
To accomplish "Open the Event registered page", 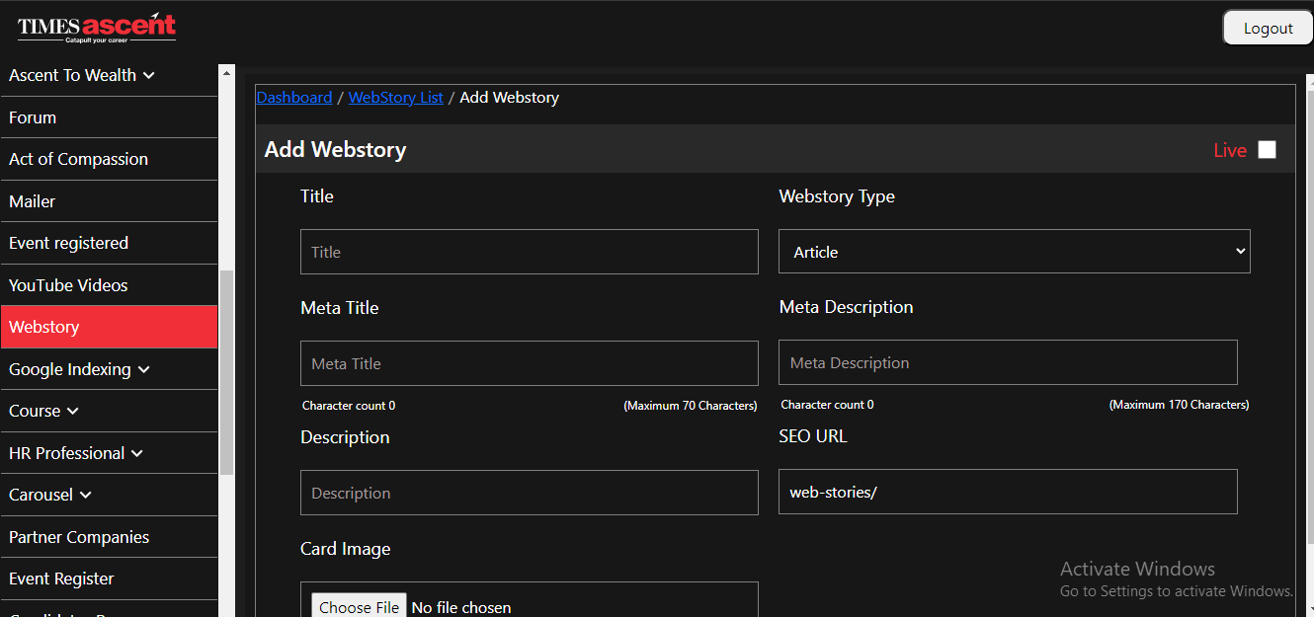I will pyautogui.click(x=109, y=243).
